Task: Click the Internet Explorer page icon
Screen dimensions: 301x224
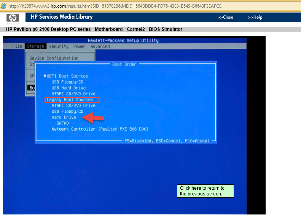Action: pos(3,6)
